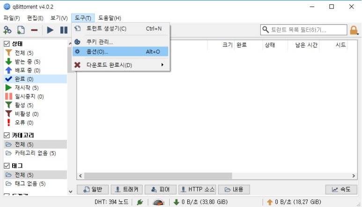The image size is (362, 207).
Task: Click the pause toolbar icon
Action: [x=64, y=30]
